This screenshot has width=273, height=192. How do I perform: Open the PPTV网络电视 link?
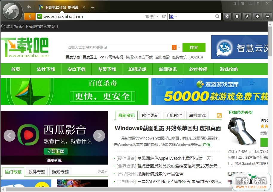pyautogui.click(x=111, y=57)
